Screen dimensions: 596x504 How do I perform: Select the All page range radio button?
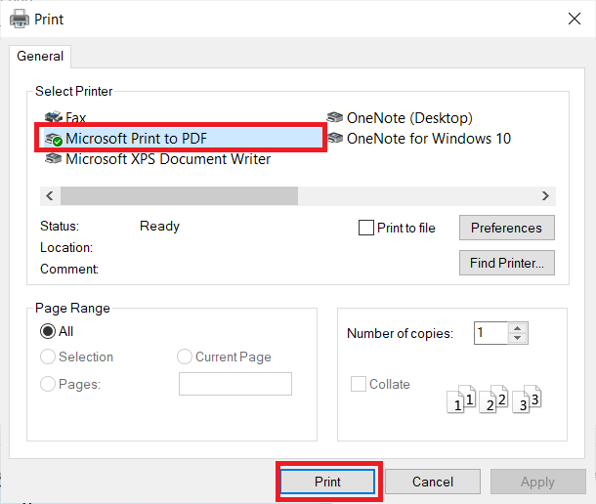[48, 331]
